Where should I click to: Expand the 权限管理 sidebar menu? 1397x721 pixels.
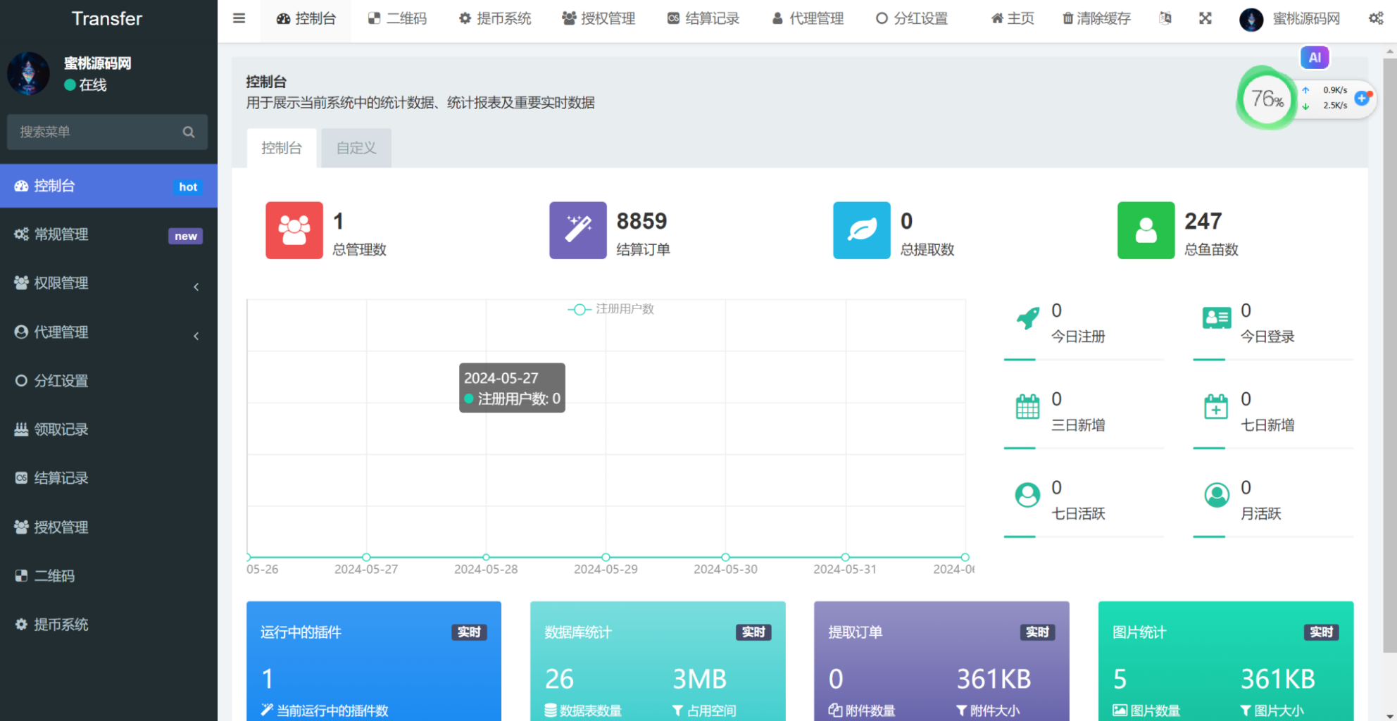108,283
